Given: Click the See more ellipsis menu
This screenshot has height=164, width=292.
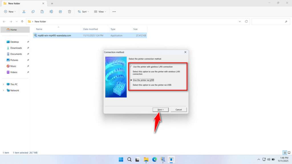Looking at the screenshot, I should (114, 11).
